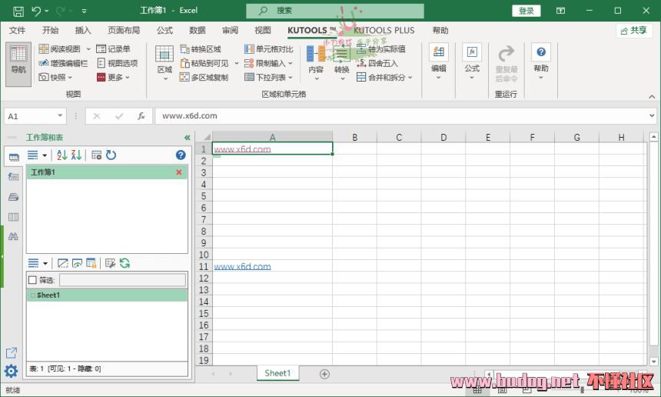This screenshot has height=397, width=661.
Task: Collapse the ribbon with the chevron
Action: [x=652, y=97]
